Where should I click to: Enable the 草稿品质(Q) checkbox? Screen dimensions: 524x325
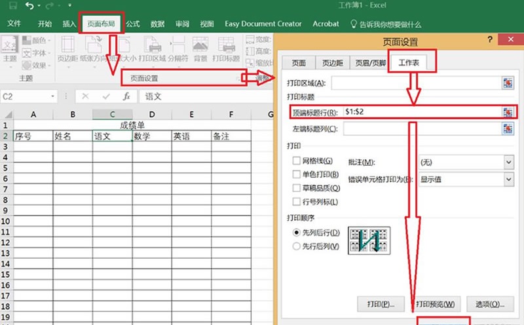(296, 188)
